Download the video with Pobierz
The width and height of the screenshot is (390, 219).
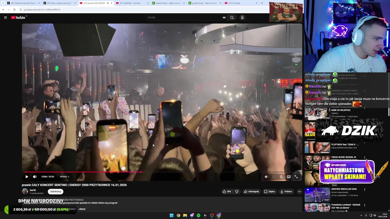pos(286,192)
